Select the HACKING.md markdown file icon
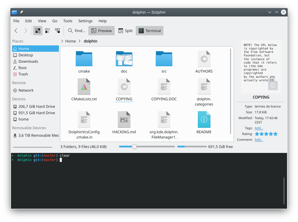 coord(124,119)
